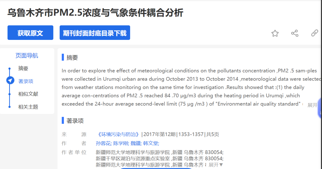Viewport: 322px width, 169px height.
Task: Download 期刊封面封底目录 via the blue button
Action: tap(95, 33)
